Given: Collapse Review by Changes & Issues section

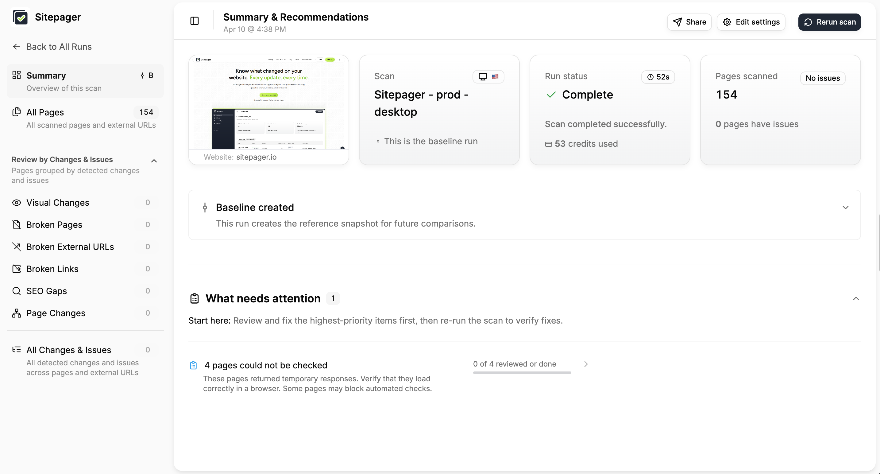Looking at the screenshot, I should pyautogui.click(x=154, y=161).
